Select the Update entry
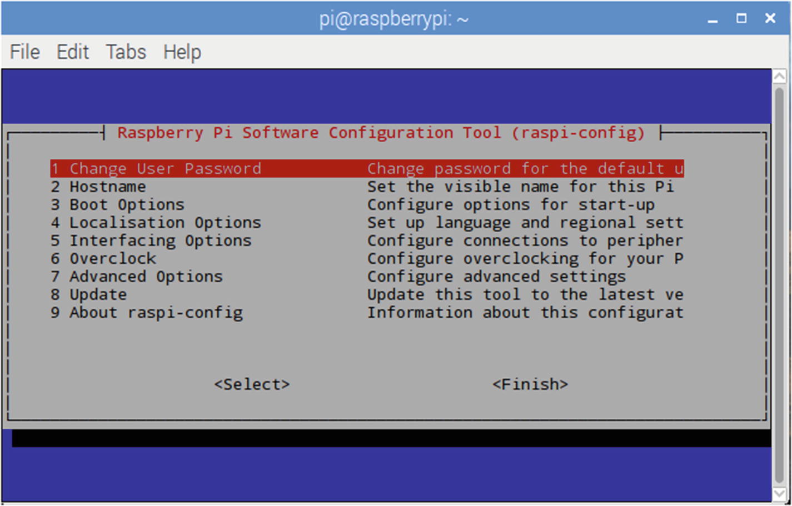Image resolution: width=792 pixels, height=506 pixels. 89,294
